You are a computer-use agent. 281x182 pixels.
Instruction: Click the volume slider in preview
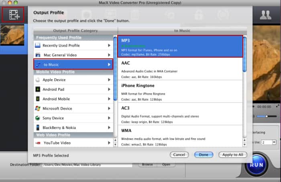(267, 116)
